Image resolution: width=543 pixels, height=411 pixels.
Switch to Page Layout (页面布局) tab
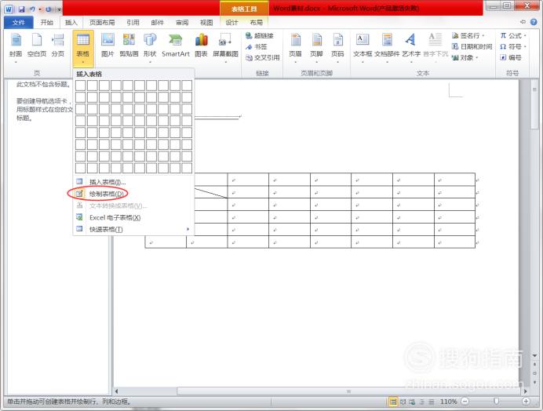(102, 23)
